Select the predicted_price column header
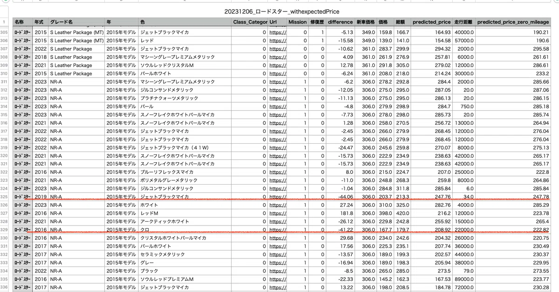 [431, 22]
